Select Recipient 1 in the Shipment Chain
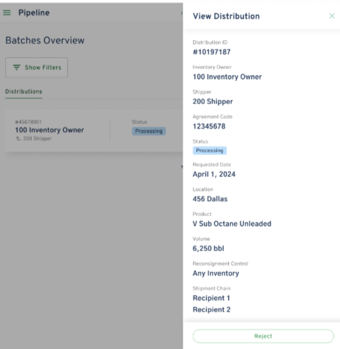Screen dimensions: 340x349 tap(211, 298)
